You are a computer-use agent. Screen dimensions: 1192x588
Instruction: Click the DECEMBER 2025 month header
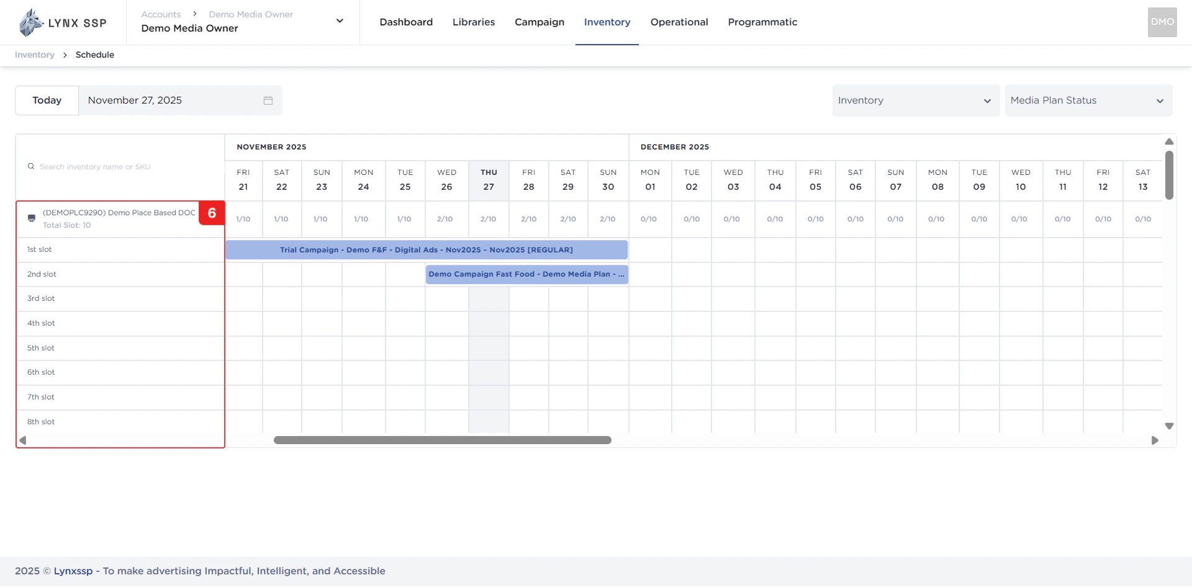click(675, 148)
